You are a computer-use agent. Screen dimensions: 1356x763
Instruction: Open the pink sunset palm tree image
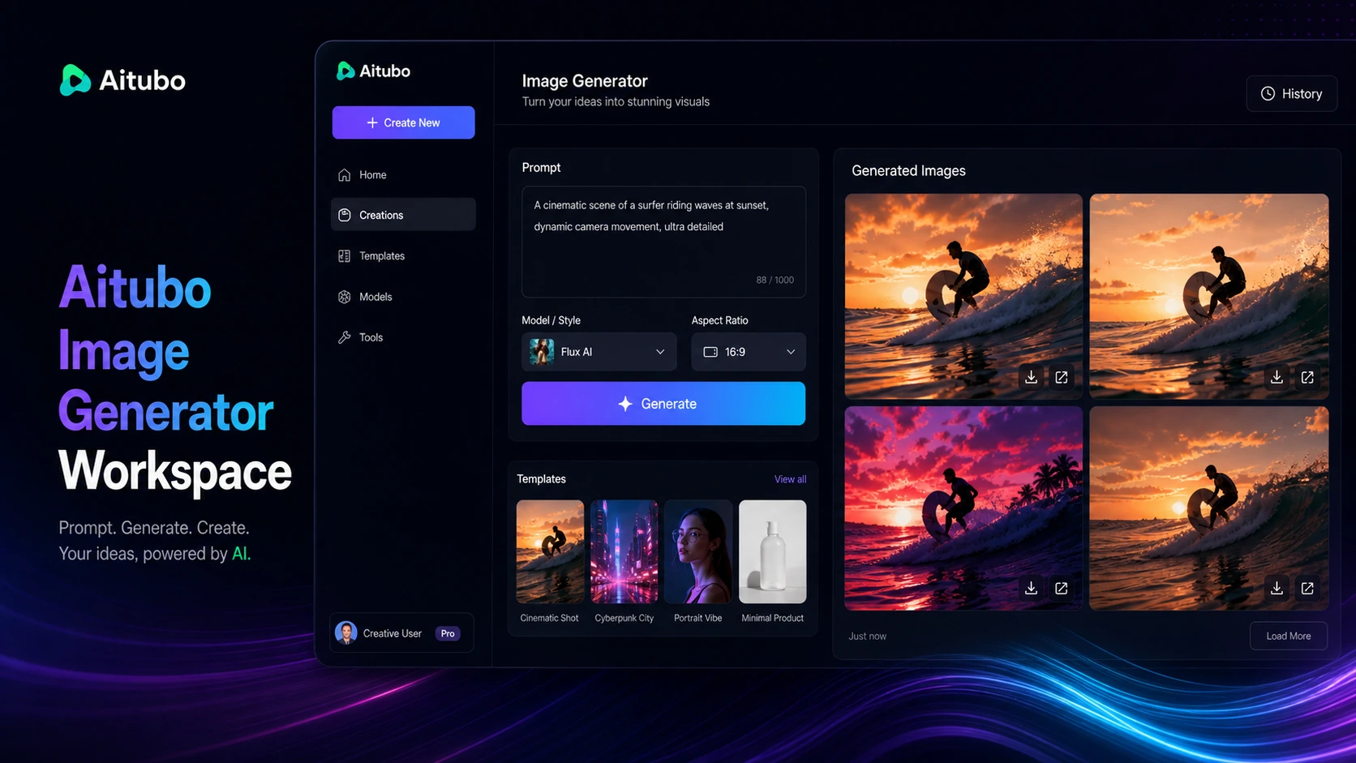point(963,508)
